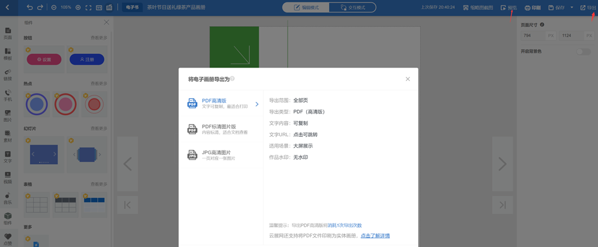This screenshot has width=598, height=247.
Task: Open the 文字 text sidebar item
Action: tap(7, 157)
